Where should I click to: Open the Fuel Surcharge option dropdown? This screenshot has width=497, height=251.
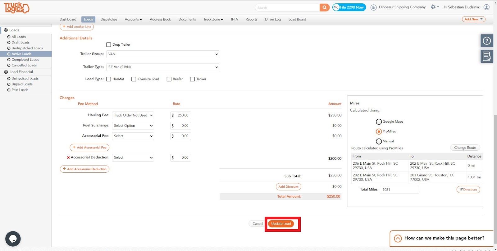click(133, 126)
